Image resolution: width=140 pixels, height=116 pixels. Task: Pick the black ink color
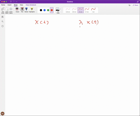pos(41,10)
